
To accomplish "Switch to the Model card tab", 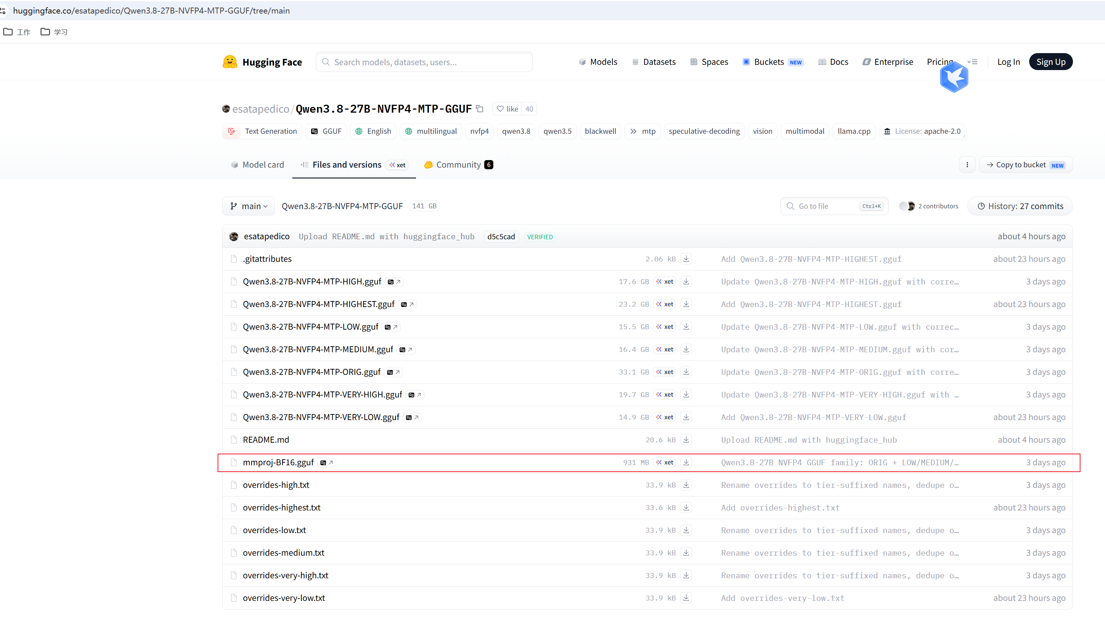I will pyautogui.click(x=257, y=165).
